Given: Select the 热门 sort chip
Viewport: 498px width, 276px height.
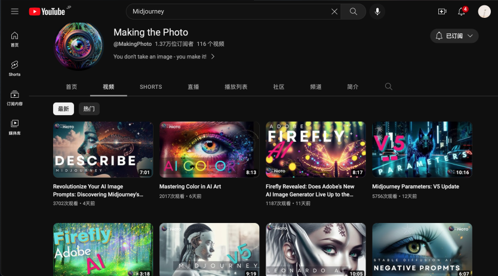Looking at the screenshot, I should pyautogui.click(x=89, y=109).
